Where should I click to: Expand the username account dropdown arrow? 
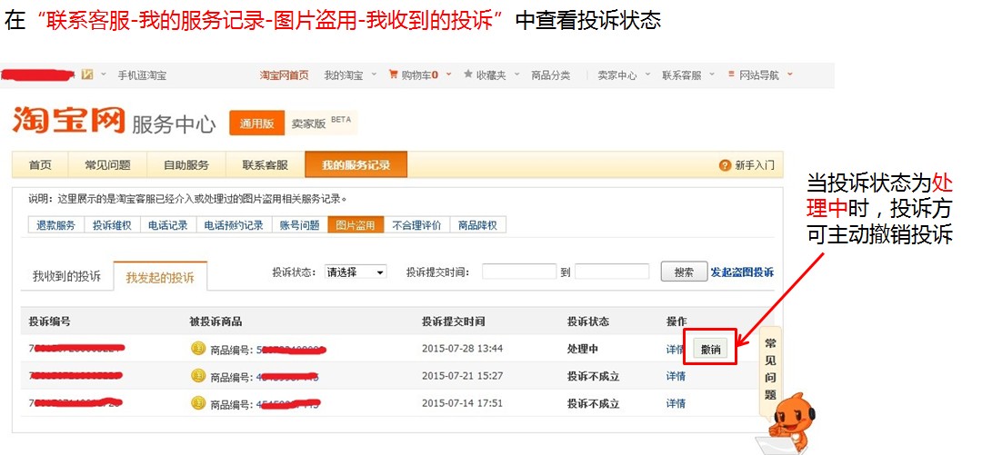click(104, 74)
